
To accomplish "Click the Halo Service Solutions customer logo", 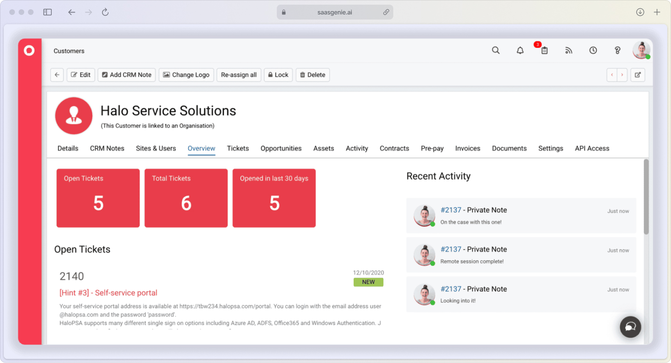I will [74, 116].
